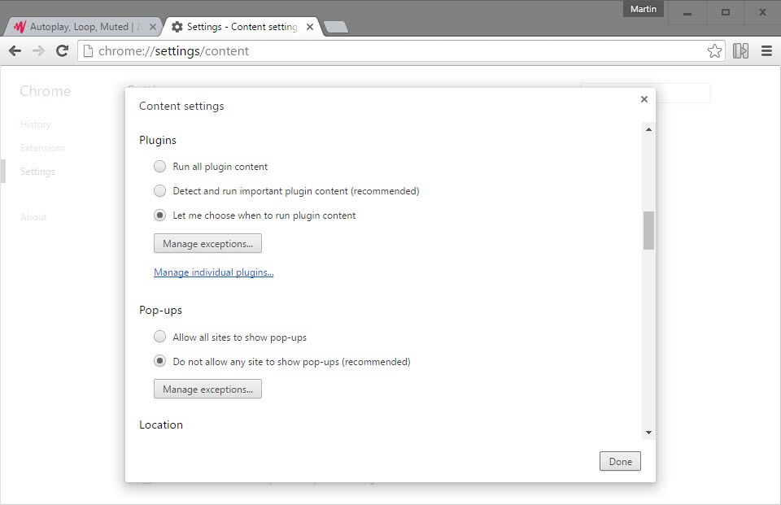The height and width of the screenshot is (505, 781).
Task: Select Run all plugin content
Action: tap(160, 167)
